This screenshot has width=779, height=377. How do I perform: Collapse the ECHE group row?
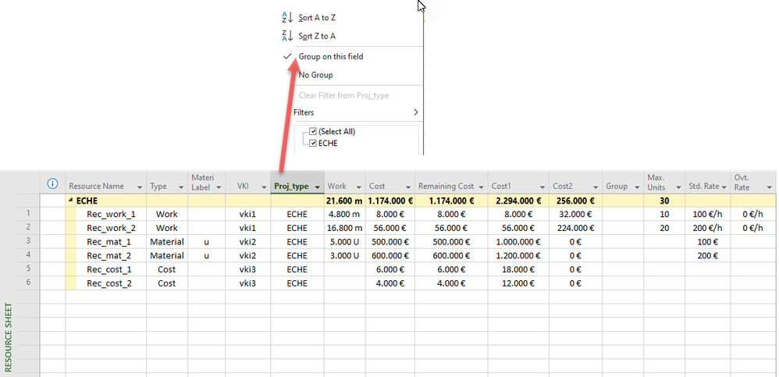coord(70,201)
